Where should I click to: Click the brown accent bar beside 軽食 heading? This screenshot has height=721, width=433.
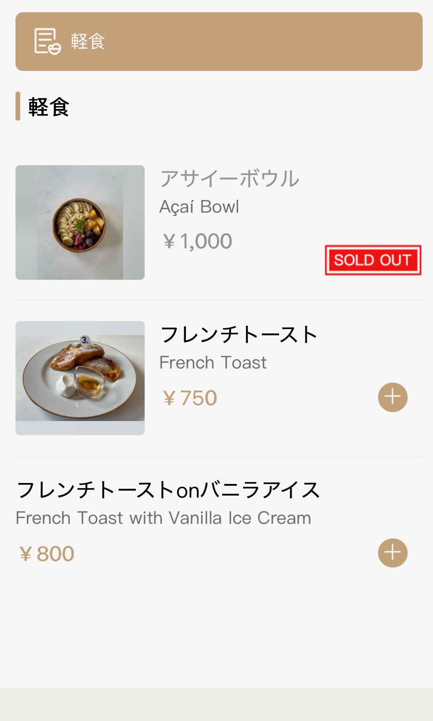18,106
